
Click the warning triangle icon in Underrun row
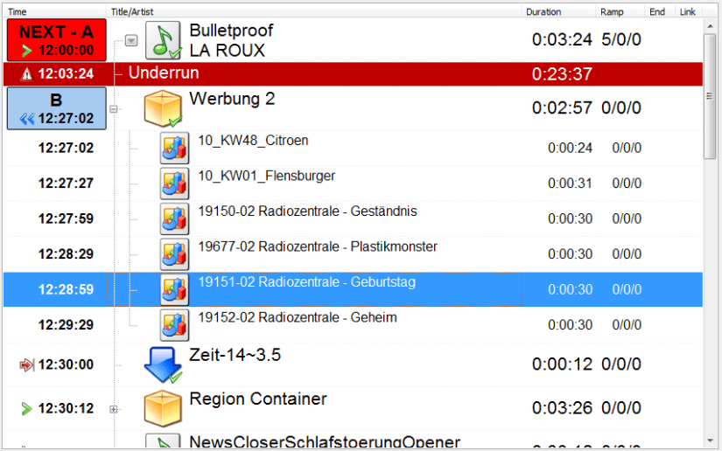click(x=26, y=74)
